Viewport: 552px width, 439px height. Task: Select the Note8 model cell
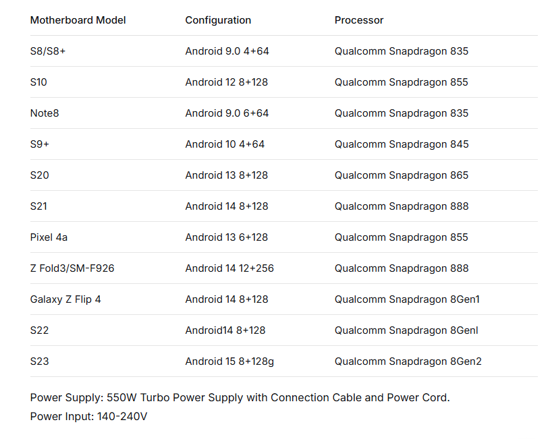[45, 113]
